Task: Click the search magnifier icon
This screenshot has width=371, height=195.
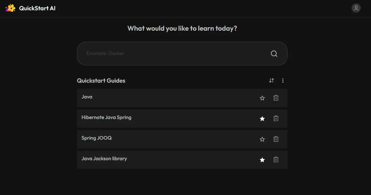Action: click(x=274, y=54)
